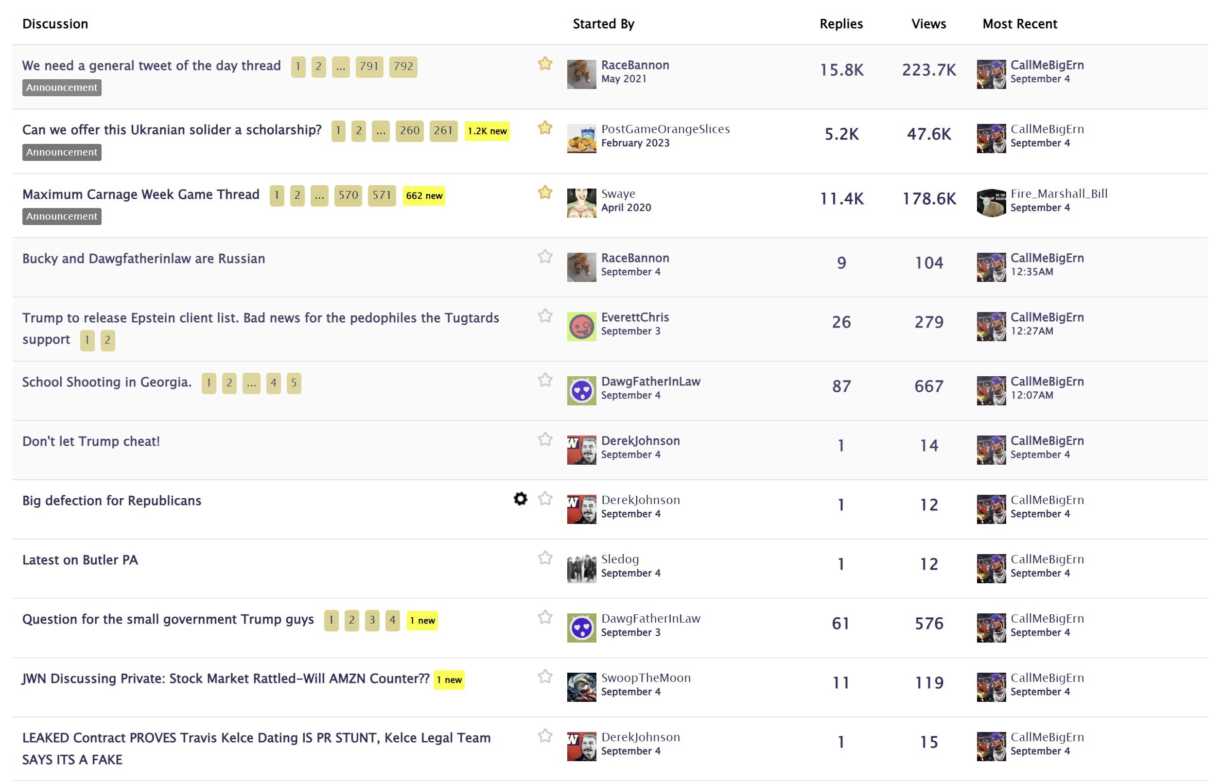The width and height of the screenshot is (1222, 784).
Task: Click the Announcement tag under Maximum Carnage
Action: click(62, 216)
